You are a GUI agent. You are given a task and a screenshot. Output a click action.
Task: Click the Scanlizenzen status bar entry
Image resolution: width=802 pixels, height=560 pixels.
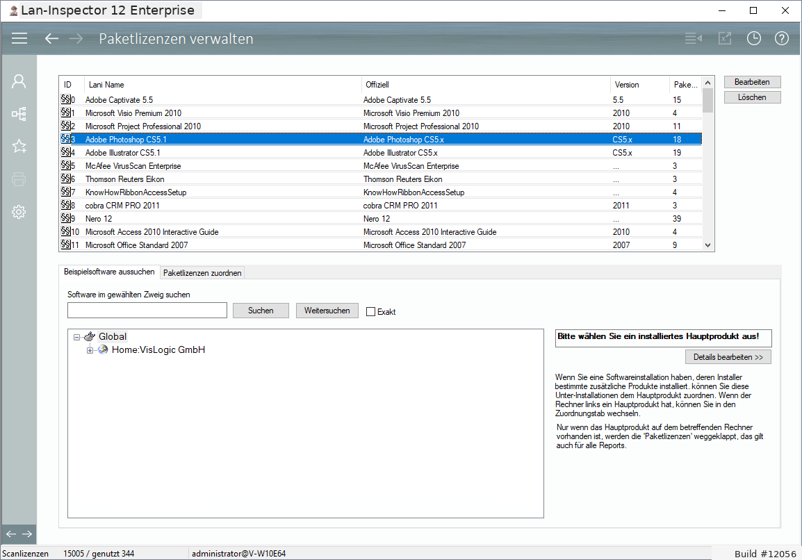click(26, 553)
